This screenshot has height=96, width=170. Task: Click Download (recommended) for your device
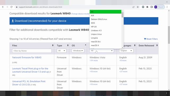pyautogui.click(x=84, y=21)
